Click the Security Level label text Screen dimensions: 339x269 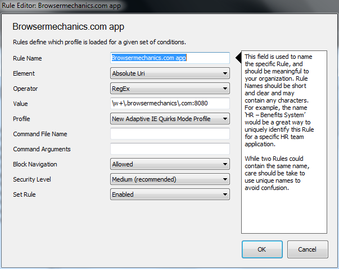point(32,179)
